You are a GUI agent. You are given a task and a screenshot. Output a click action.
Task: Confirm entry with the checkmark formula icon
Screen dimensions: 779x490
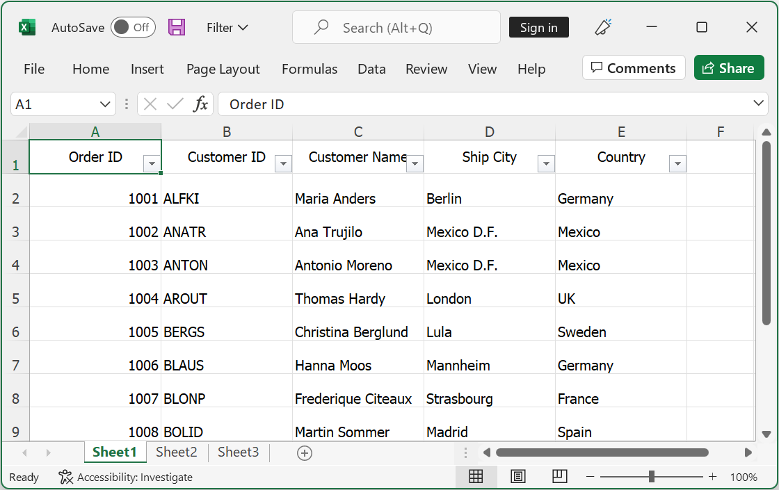click(x=175, y=104)
